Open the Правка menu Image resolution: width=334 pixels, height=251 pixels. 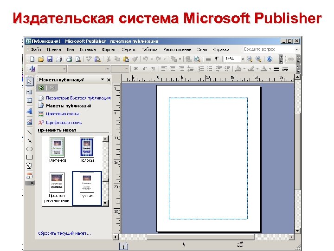54,50
